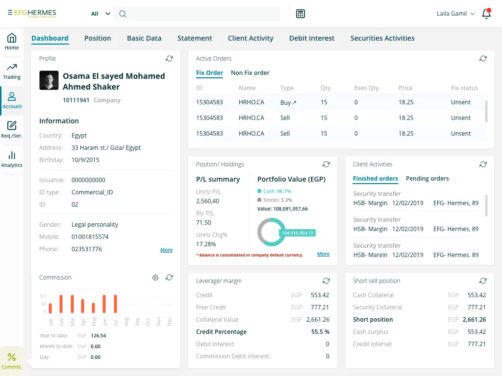This screenshot has width=502, height=376.
Task: Open the Client Activity tab
Action: 251,38
